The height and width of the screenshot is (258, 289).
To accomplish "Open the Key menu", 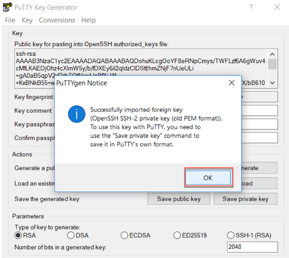I will point(27,20).
